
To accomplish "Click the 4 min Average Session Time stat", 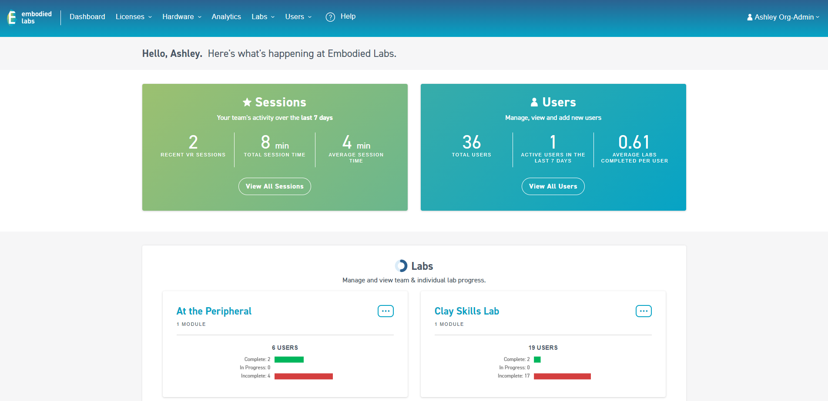I will tap(356, 149).
